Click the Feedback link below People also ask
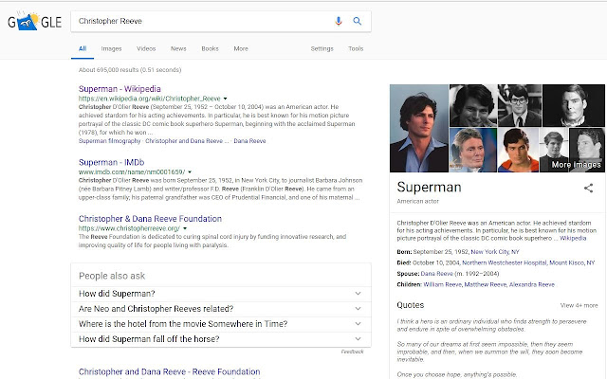The width and height of the screenshot is (607, 379). (x=352, y=352)
